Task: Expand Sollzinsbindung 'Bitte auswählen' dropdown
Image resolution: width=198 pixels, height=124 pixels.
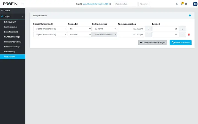Action: (x=105, y=34)
